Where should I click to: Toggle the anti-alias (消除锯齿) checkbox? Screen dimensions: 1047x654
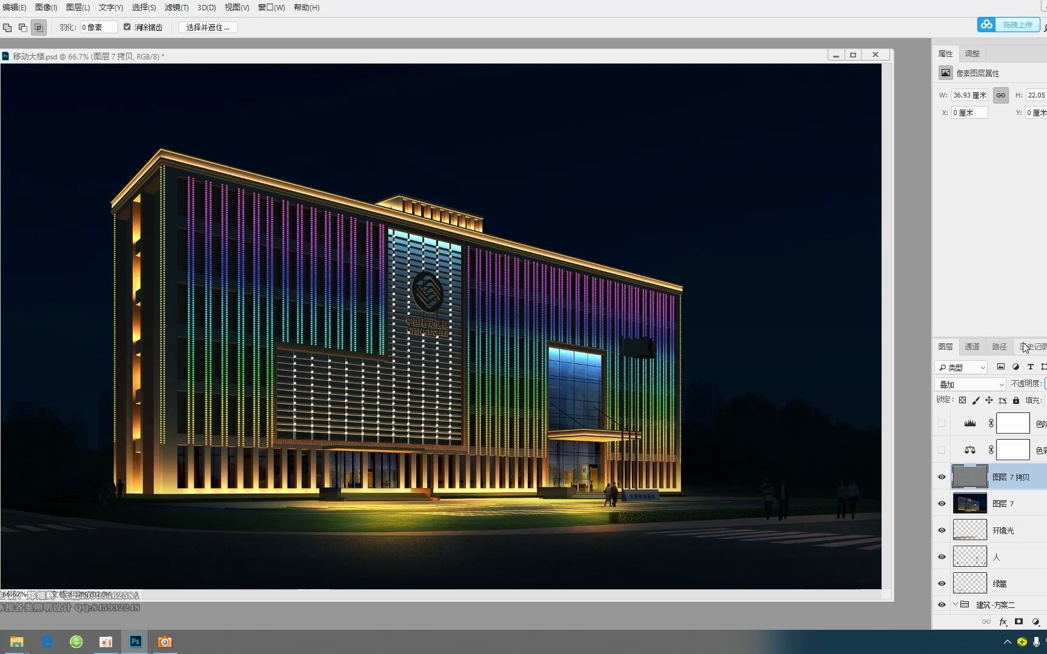point(127,27)
